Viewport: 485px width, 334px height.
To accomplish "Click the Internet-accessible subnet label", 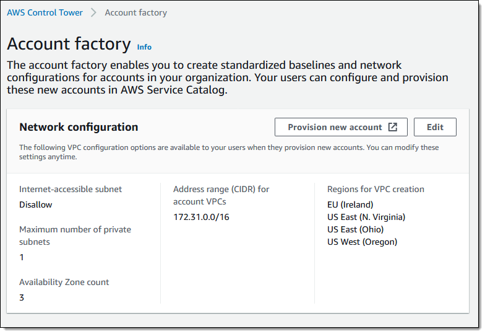I will pos(71,189).
